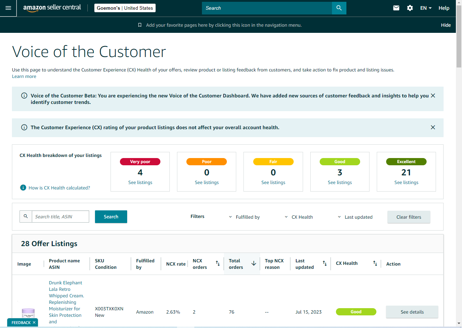See listings under Excellent
Image resolution: width=462 pixels, height=328 pixels.
tap(406, 183)
